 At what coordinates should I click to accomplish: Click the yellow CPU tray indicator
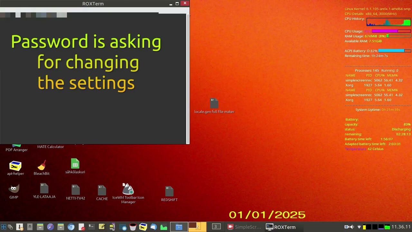tap(364, 227)
